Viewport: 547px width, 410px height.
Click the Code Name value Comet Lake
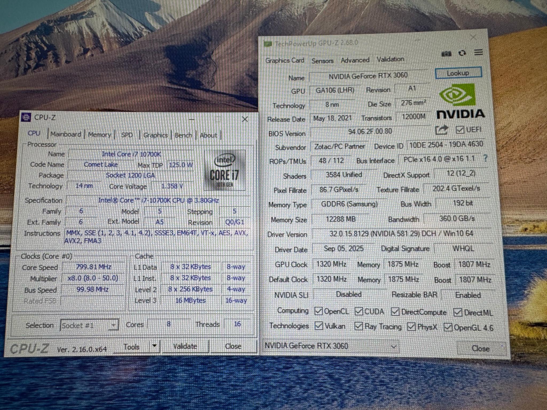tap(101, 164)
